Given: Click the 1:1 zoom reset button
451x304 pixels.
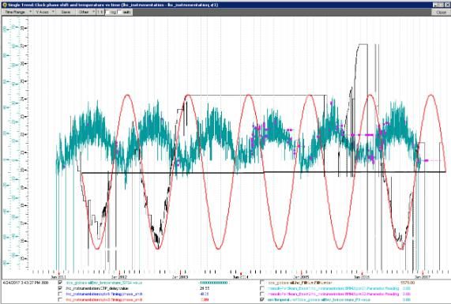Looking at the screenshot, I should click(100, 12).
